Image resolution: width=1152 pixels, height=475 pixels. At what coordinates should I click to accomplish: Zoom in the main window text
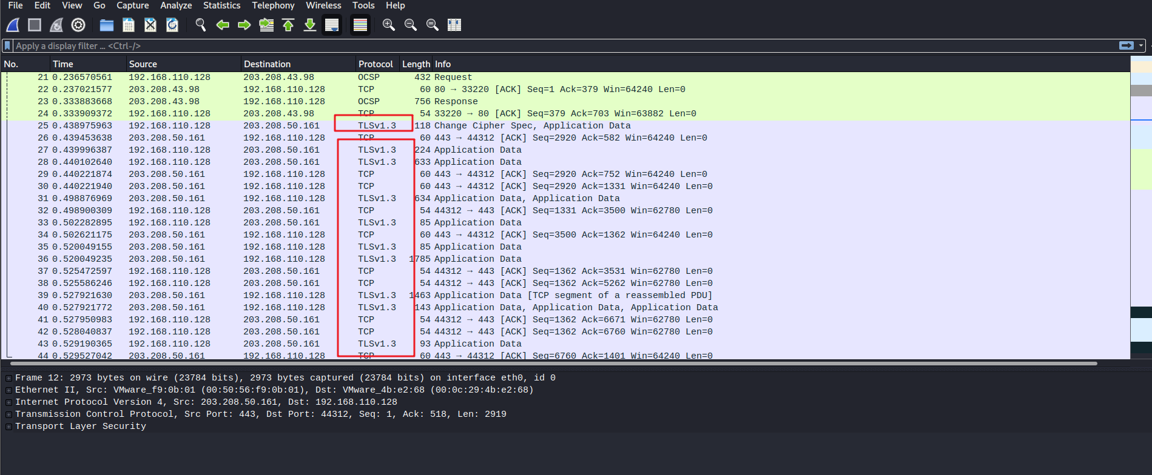click(x=389, y=25)
